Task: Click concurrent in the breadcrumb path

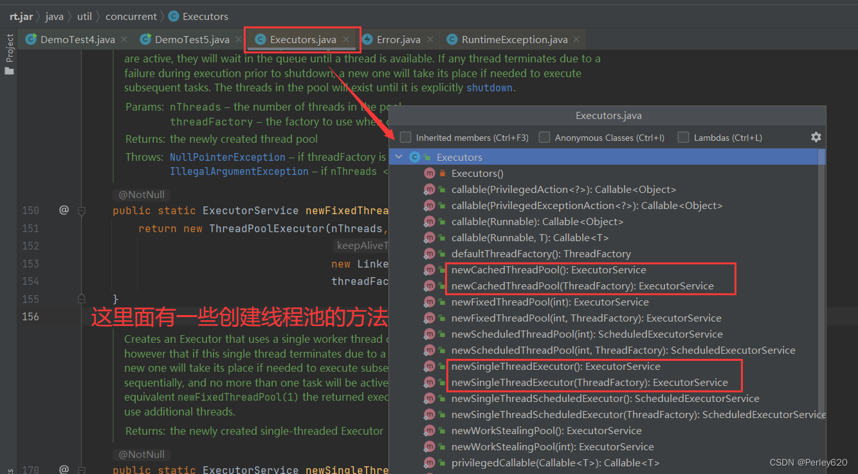Action: [x=131, y=16]
